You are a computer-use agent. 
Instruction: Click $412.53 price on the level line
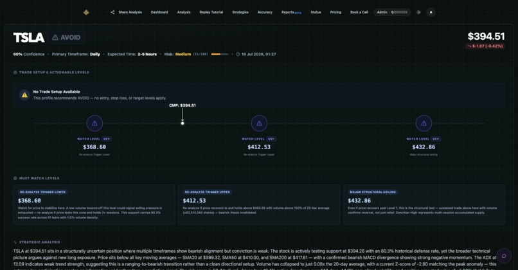click(259, 147)
